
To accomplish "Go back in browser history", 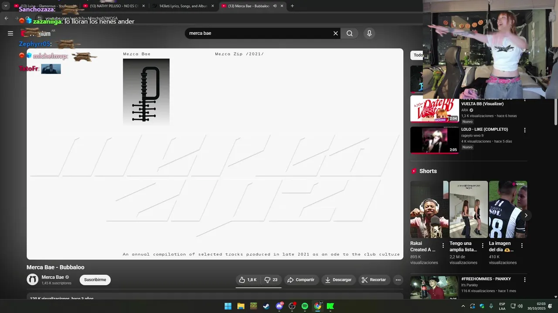I will pyautogui.click(x=6, y=18).
